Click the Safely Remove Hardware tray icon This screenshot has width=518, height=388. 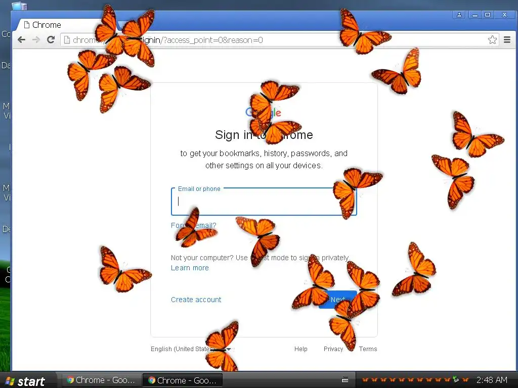[456, 380]
